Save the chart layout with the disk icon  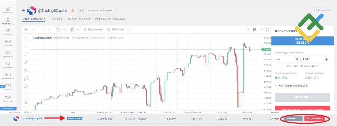click(x=255, y=29)
